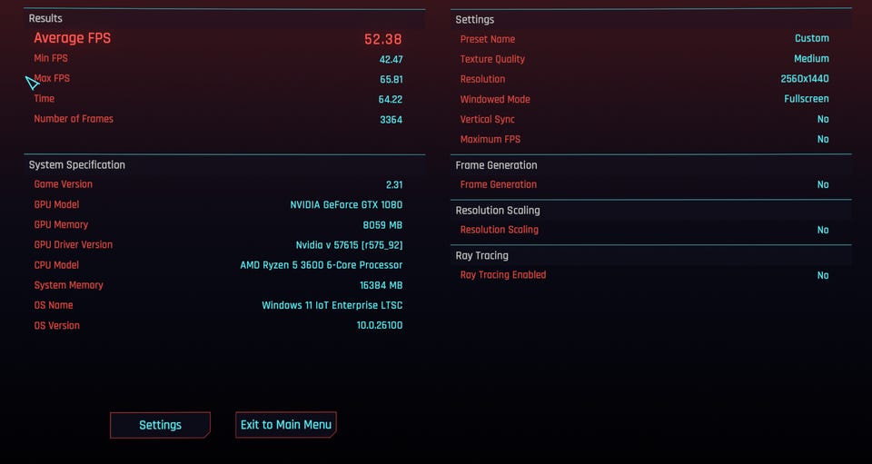Click Texture Quality value Medium
The image size is (872, 464).
[x=811, y=58]
